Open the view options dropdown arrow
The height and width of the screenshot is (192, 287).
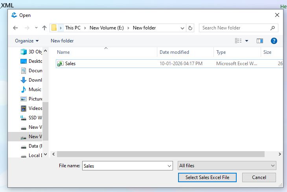click(x=247, y=41)
